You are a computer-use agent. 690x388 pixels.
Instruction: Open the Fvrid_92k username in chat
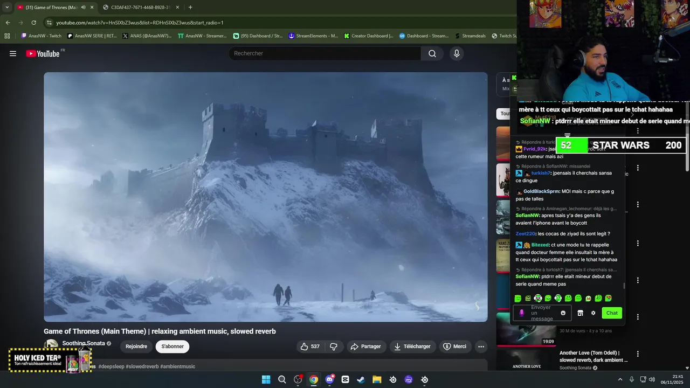pos(535,149)
